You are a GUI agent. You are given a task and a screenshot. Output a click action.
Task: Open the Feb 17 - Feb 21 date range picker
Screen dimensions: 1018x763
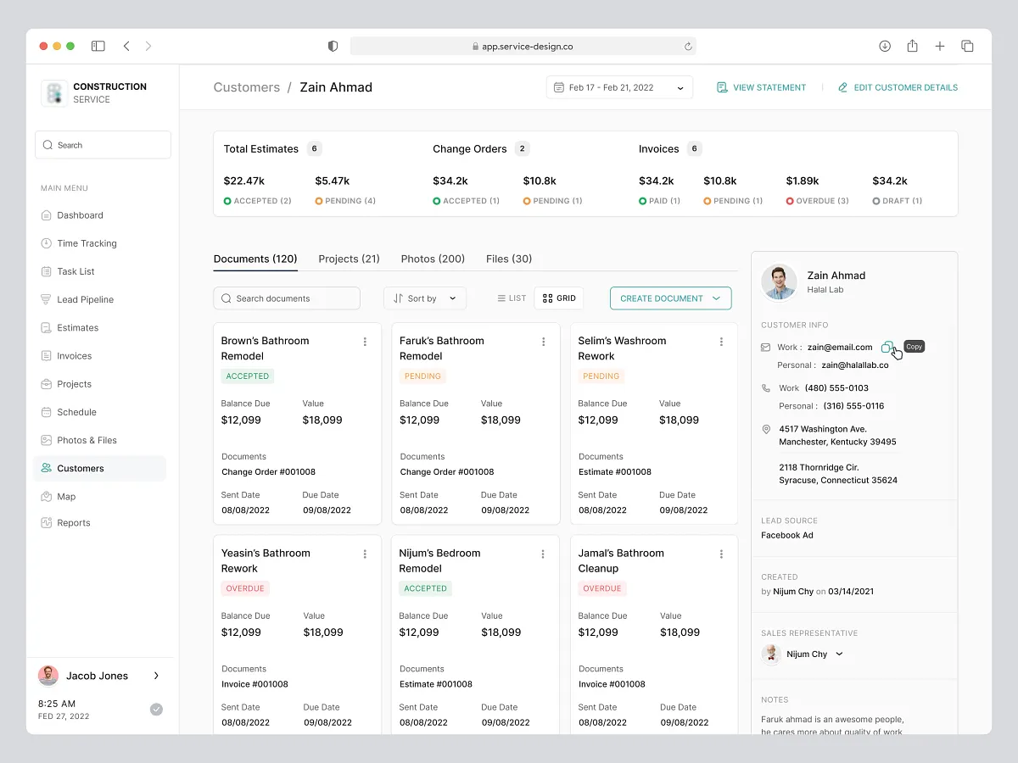[618, 86]
